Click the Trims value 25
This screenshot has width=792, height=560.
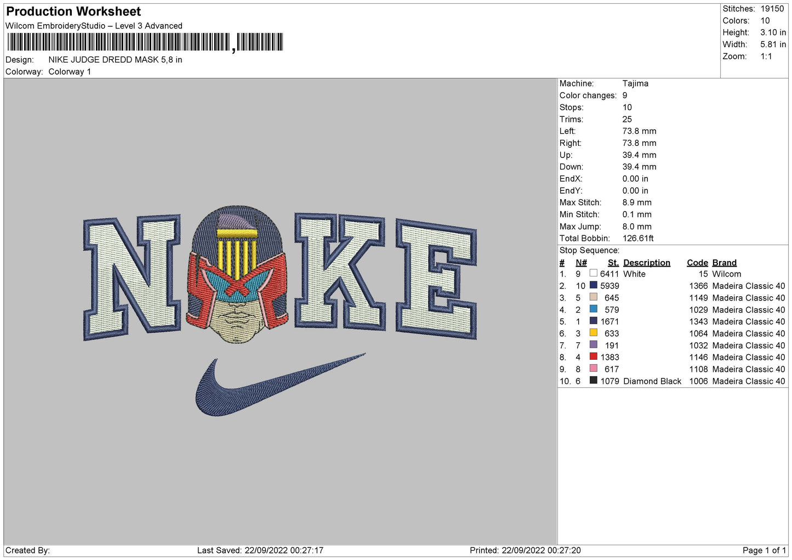tap(627, 119)
